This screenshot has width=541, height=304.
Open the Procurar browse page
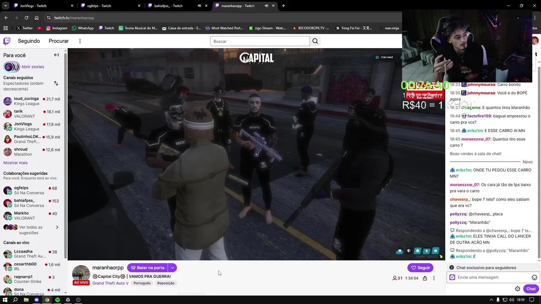click(x=59, y=41)
